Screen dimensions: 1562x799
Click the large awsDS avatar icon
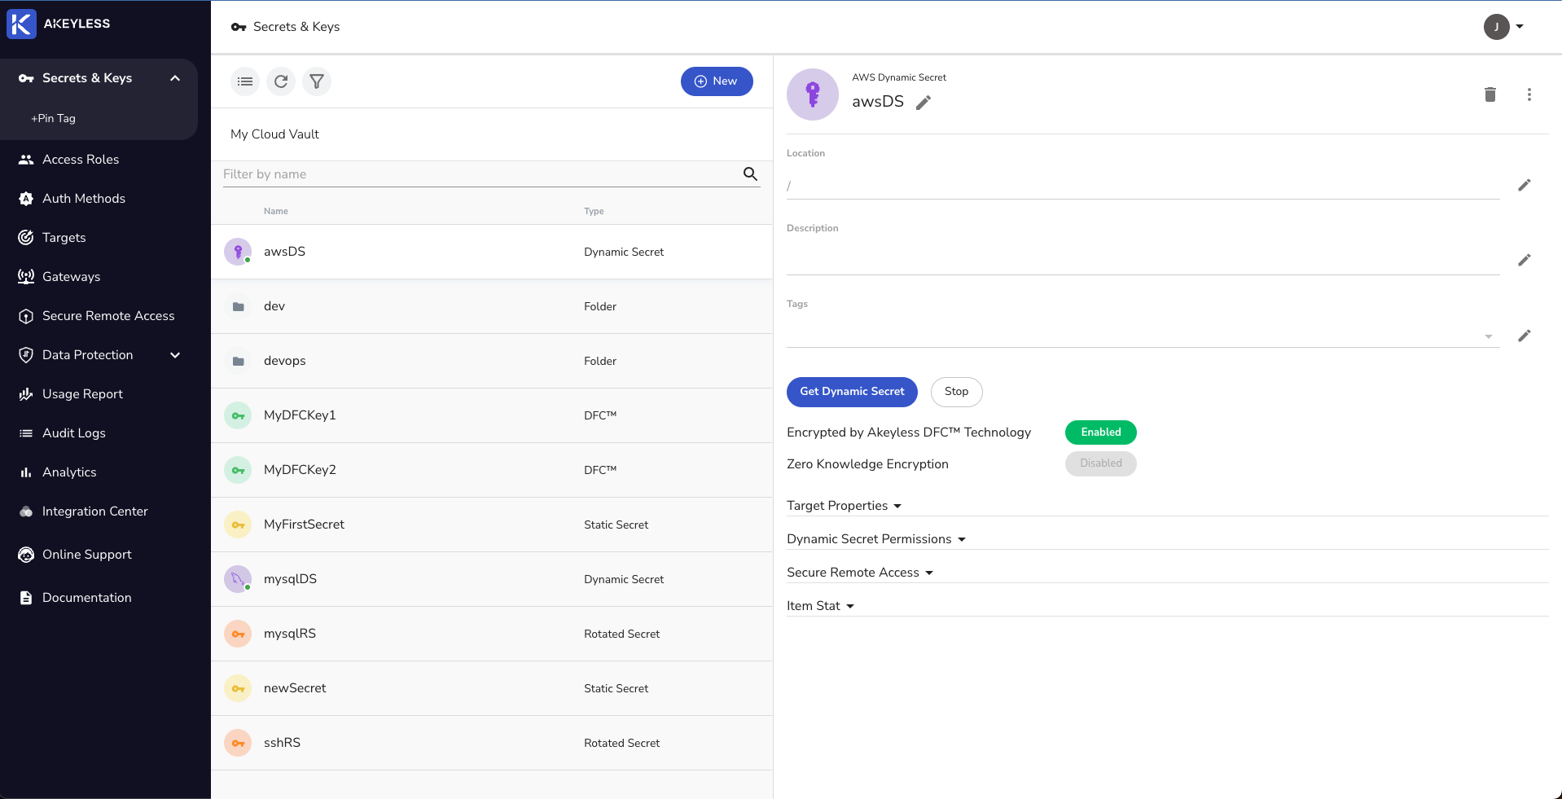(813, 94)
